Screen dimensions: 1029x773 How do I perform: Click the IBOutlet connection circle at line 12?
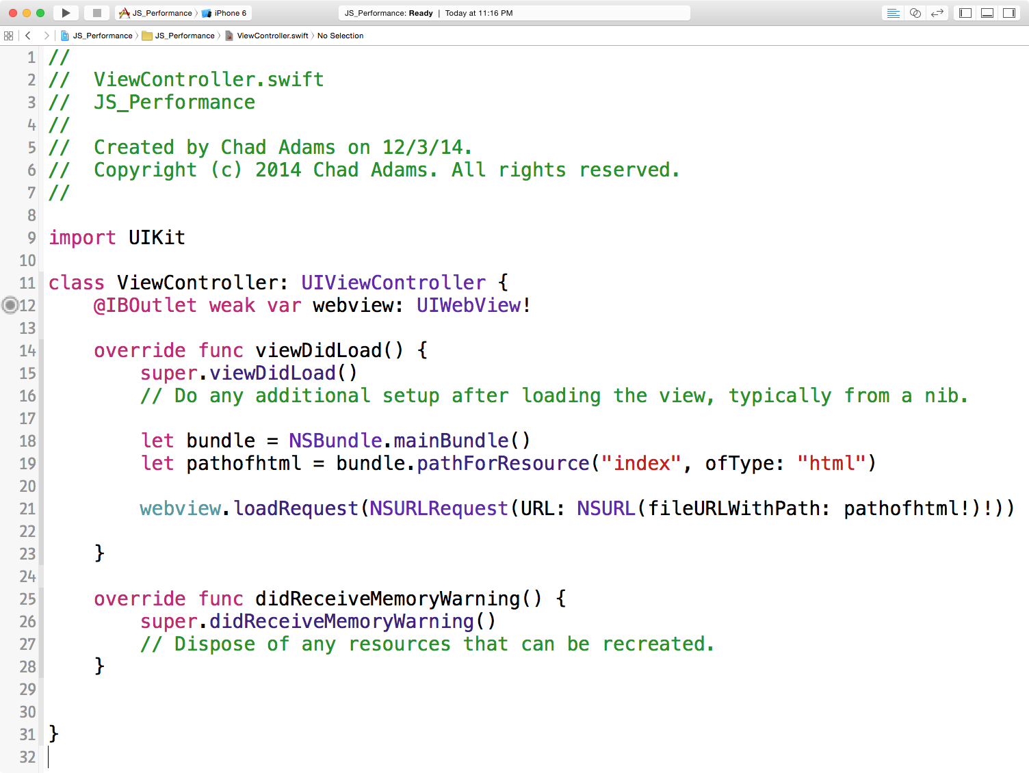click(x=10, y=305)
